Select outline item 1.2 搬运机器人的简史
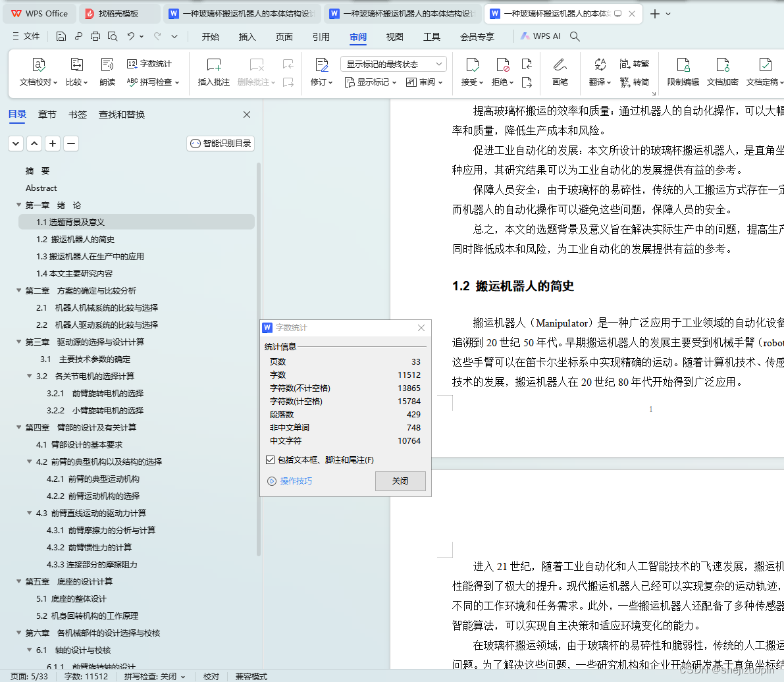 click(x=75, y=239)
